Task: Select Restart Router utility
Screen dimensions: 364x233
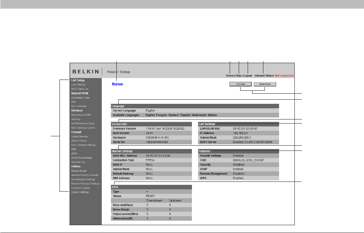Action: pos(79,171)
